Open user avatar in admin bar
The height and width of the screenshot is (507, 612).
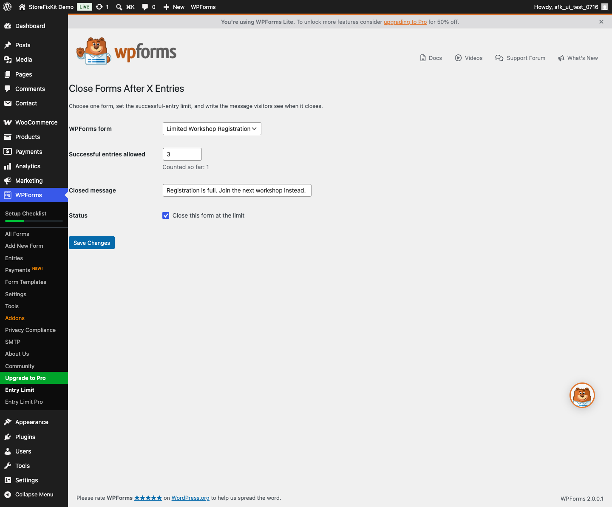pos(605,7)
